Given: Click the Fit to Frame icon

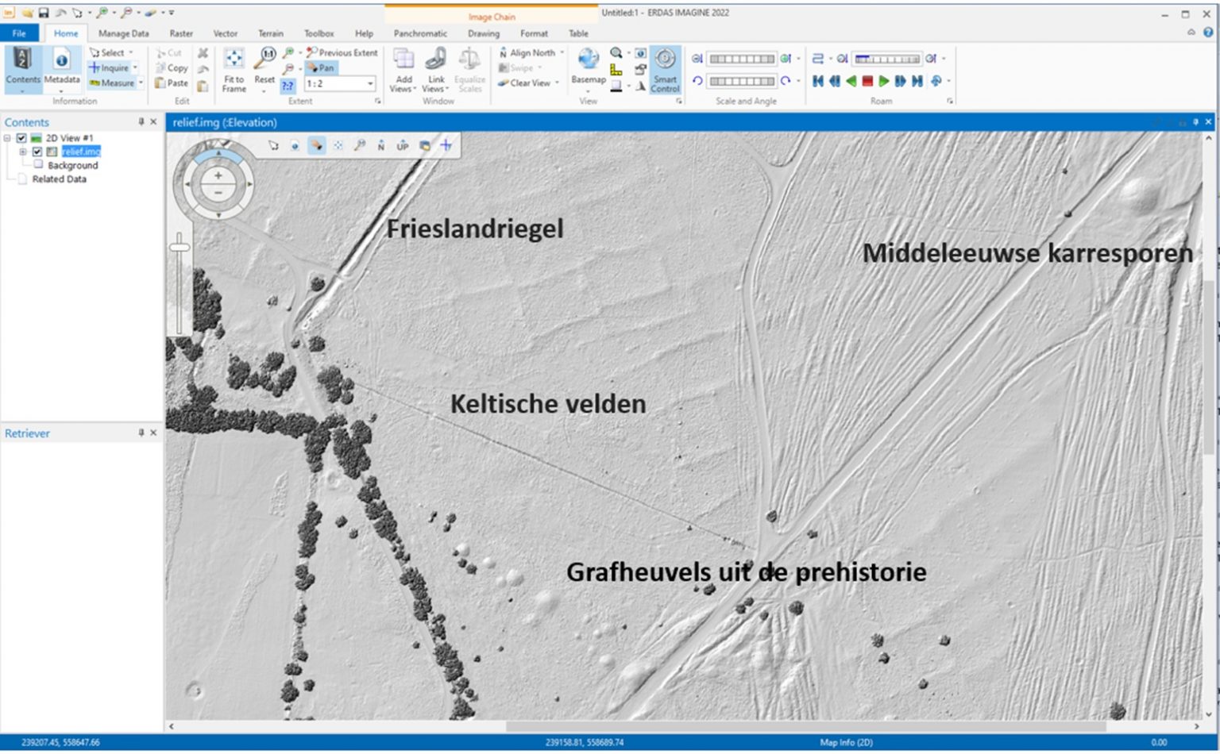Looking at the screenshot, I should coord(234,60).
